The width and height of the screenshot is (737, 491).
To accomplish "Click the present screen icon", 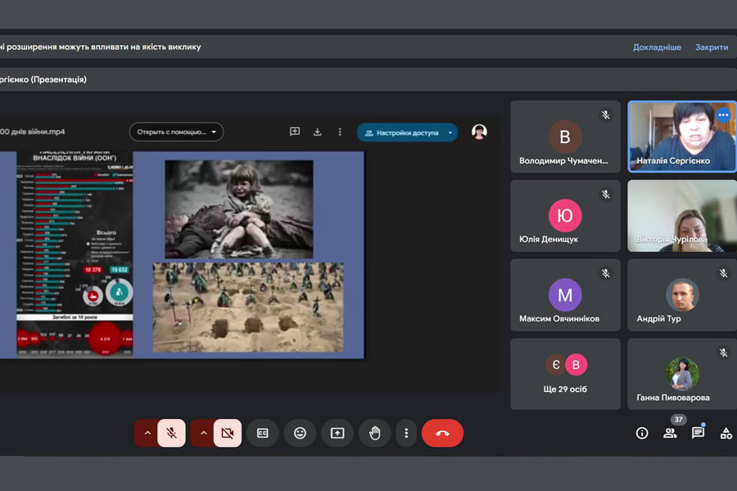I will point(337,433).
